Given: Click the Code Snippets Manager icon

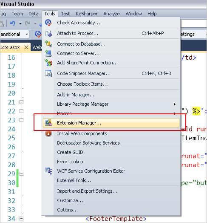Looking at the screenshot, I should pos(48,73).
